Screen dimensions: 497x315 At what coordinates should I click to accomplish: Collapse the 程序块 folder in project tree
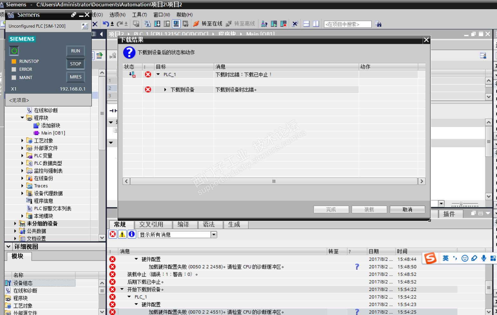22,118
